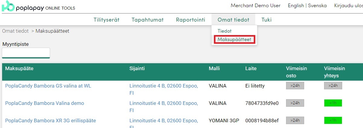Go to Omat tiedot breadcrumb

[15, 31]
